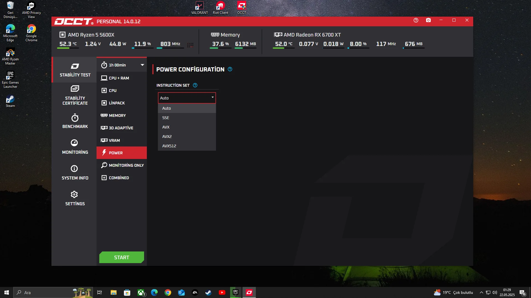Open Microsoft Edge desktop shortcut
This screenshot has height=298, width=531.
10,33
